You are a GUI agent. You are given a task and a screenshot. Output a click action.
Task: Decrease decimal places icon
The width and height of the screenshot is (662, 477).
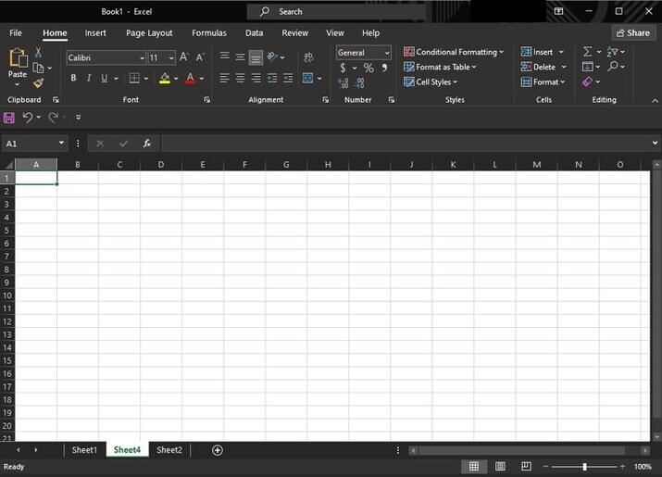click(x=359, y=82)
